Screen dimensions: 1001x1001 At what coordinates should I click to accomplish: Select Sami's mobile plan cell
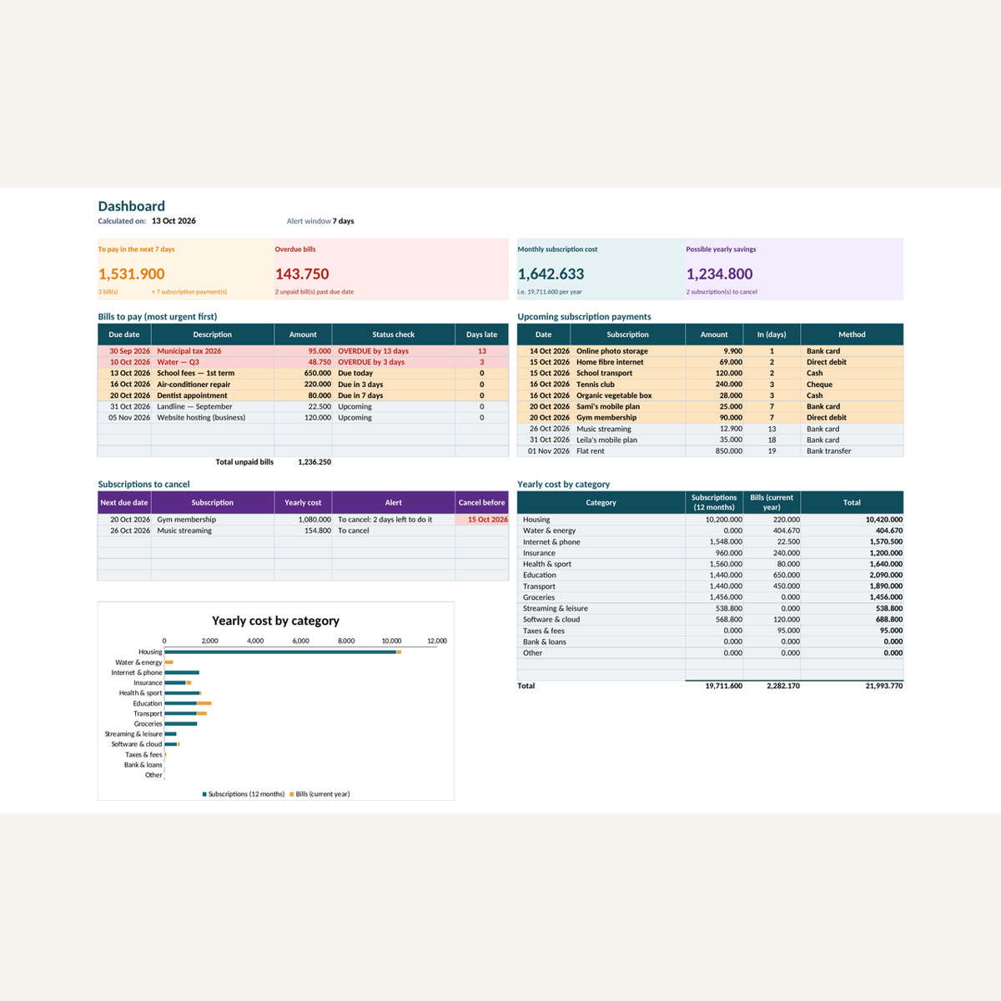628,406
